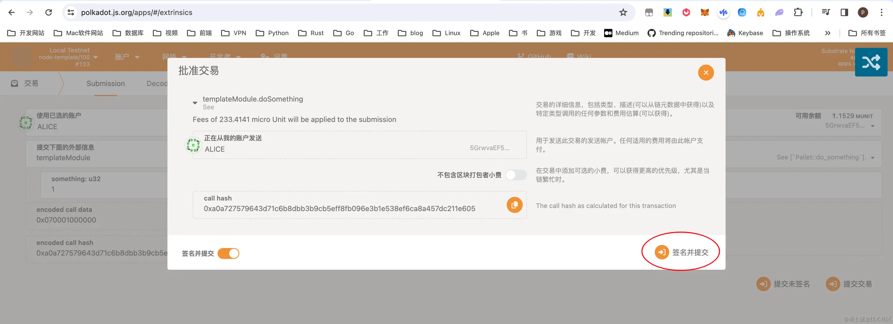
Task: Open the 账户 menu dropdown
Action: tap(127, 57)
